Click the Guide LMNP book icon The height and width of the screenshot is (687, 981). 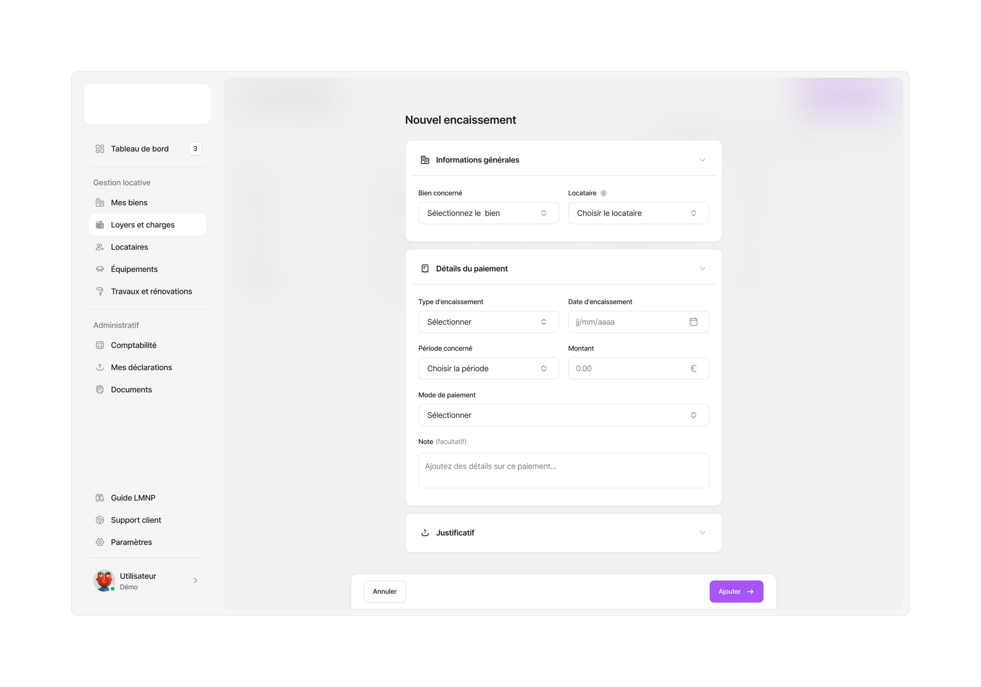pos(100,498)
